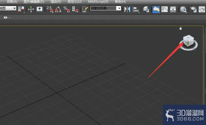The width and height of the screenshot is (206, 125).
Task: Toggle the Spinner Snap button
Action: (x=75, y=9)
